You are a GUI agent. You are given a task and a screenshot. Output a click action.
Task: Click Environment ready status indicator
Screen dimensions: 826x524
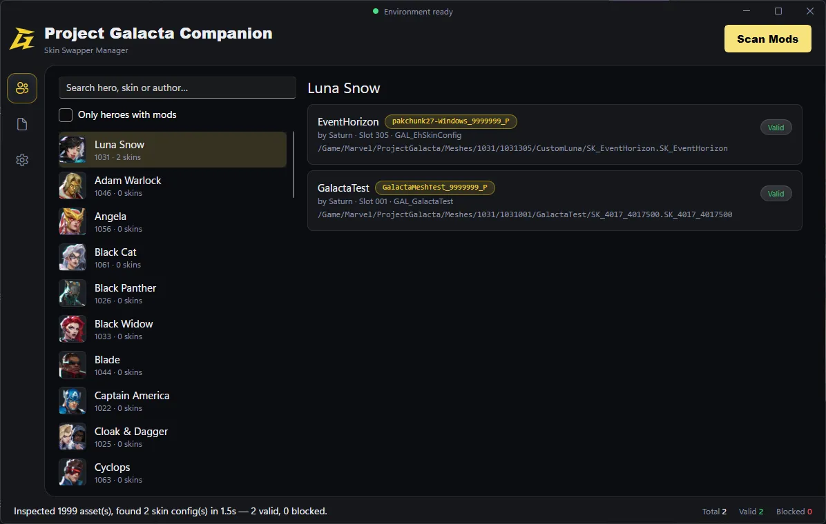pos(413,12)
